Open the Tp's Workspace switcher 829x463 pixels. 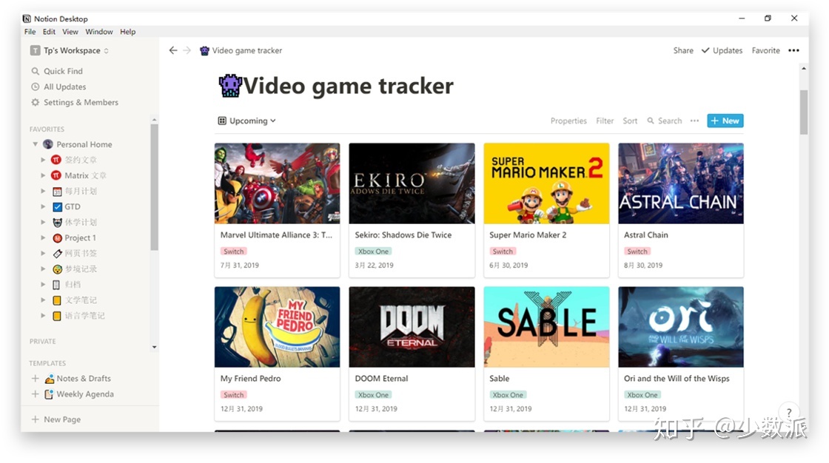(x=70, y=50)
